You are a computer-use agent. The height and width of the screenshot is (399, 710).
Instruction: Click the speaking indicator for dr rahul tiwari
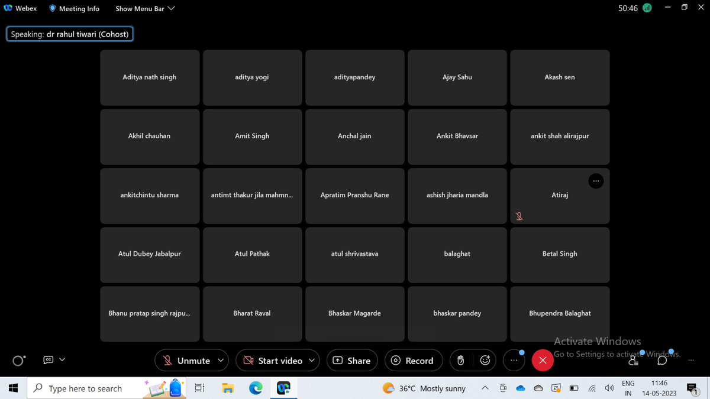coord(70,34)
